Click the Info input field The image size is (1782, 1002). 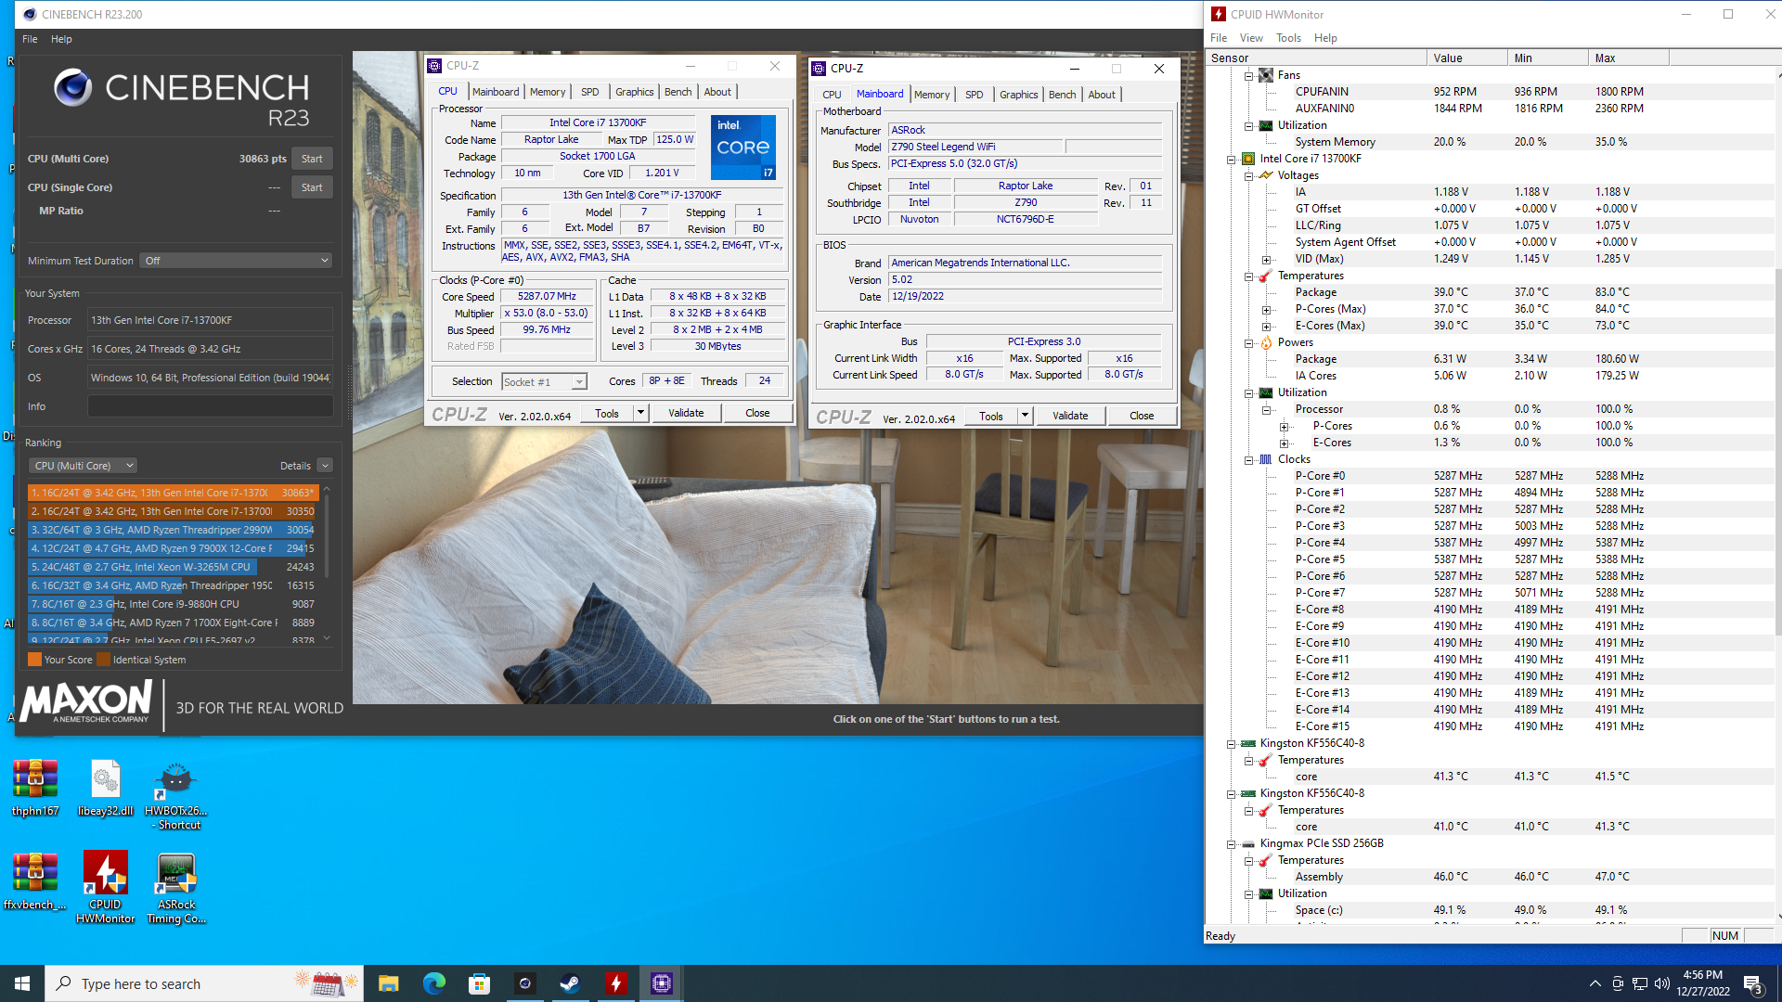click(x=210, y=406)
